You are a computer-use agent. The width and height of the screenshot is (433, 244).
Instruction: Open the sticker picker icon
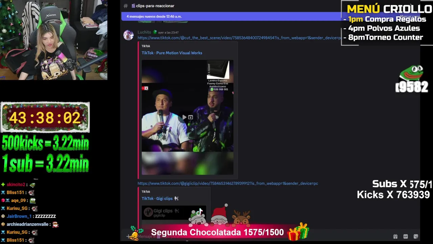click(416, 237)
